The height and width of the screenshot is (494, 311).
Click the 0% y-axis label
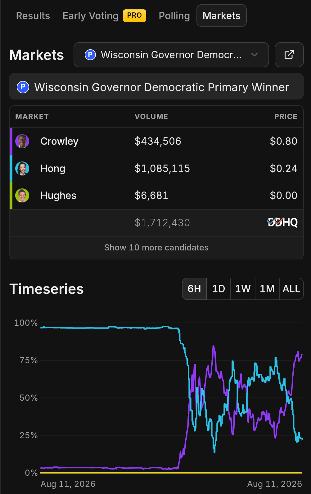[x=31, y=473]
